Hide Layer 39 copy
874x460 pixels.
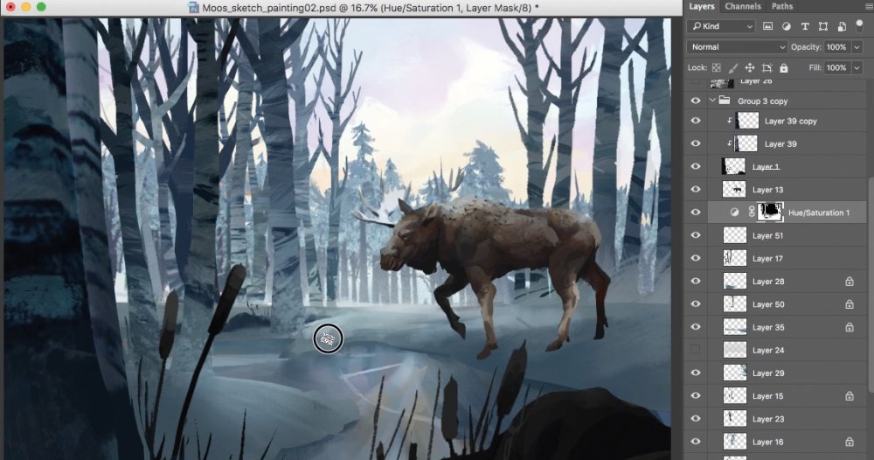(x=696, y=121)
